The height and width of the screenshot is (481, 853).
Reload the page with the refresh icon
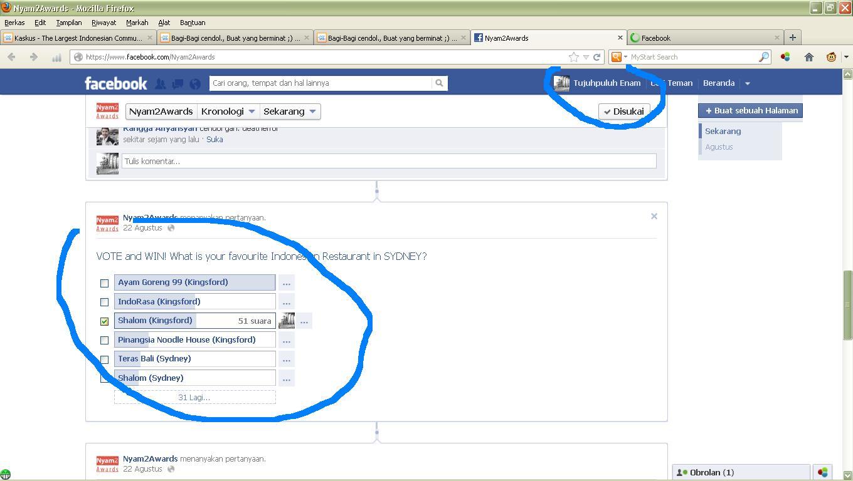(x=597, y=57)
